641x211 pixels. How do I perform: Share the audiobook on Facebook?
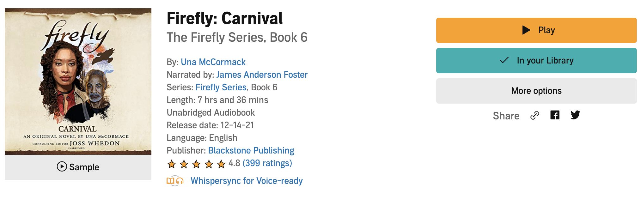(x=555, y=115)
